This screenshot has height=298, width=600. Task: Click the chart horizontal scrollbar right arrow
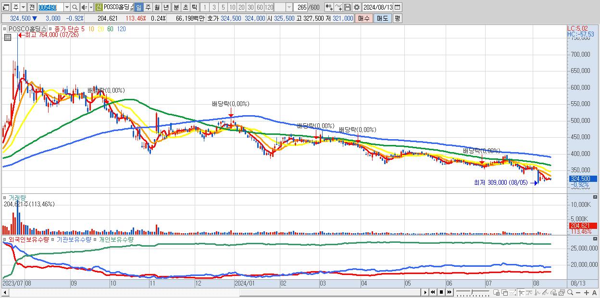(x=425, y=292)
